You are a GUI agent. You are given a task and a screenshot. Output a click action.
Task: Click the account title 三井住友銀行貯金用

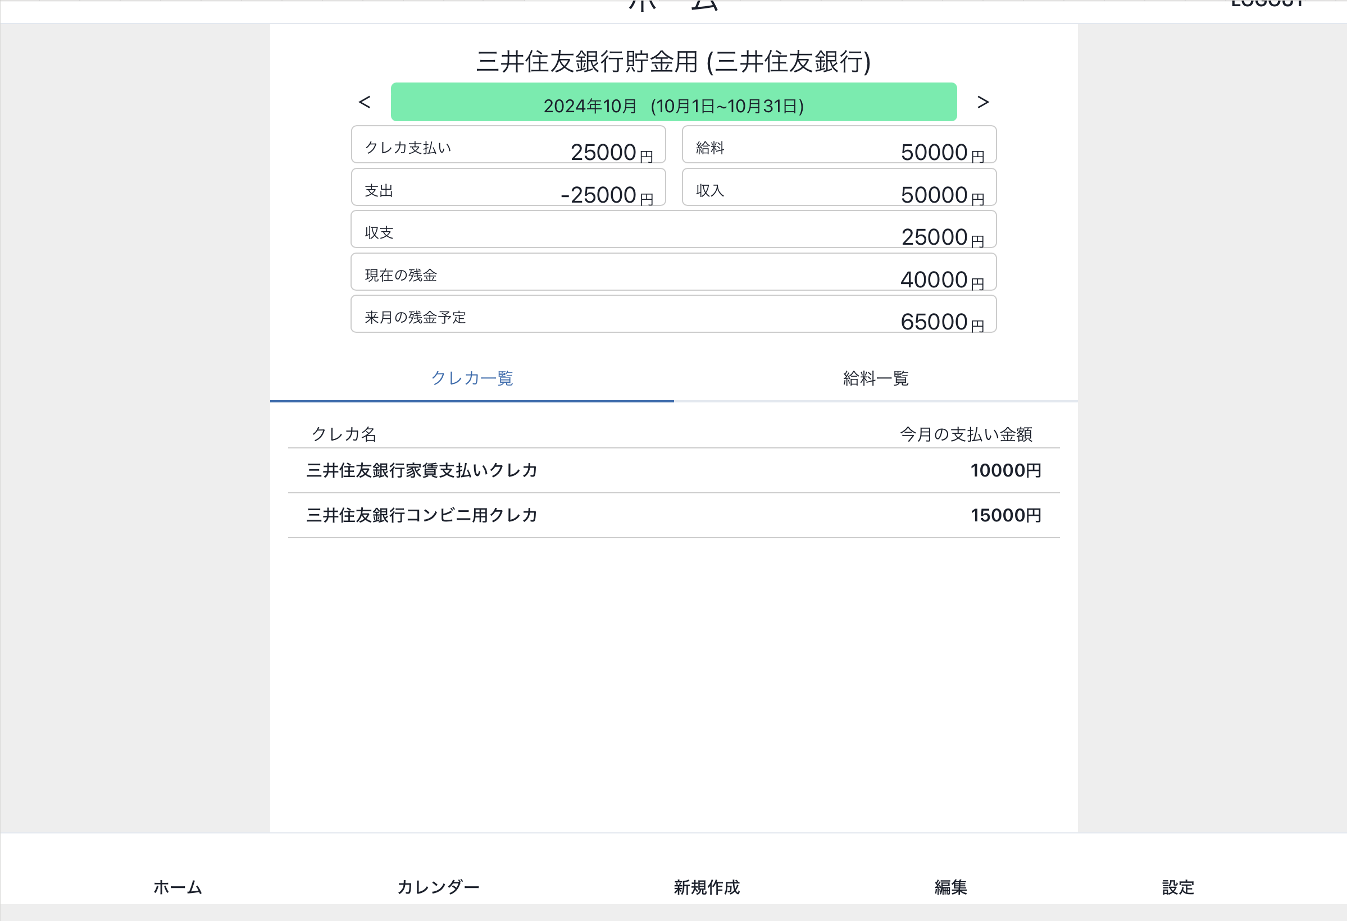(x=673, y=62)
